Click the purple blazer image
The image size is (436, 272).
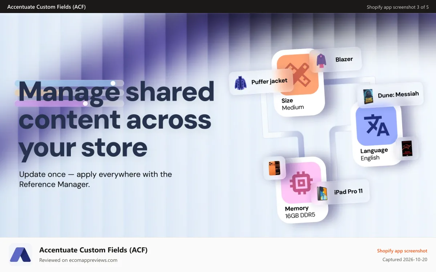pyautogui.click(x=321, y=61)
